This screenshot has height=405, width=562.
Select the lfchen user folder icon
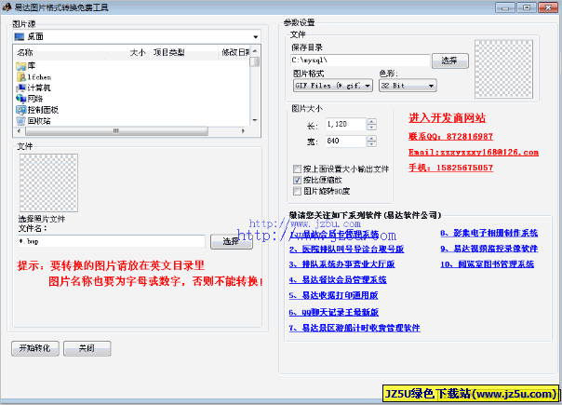tap(21, 76)
